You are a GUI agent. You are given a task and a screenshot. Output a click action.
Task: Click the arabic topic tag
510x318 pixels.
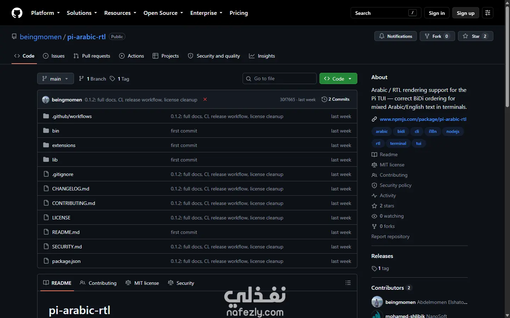point(382,131)
